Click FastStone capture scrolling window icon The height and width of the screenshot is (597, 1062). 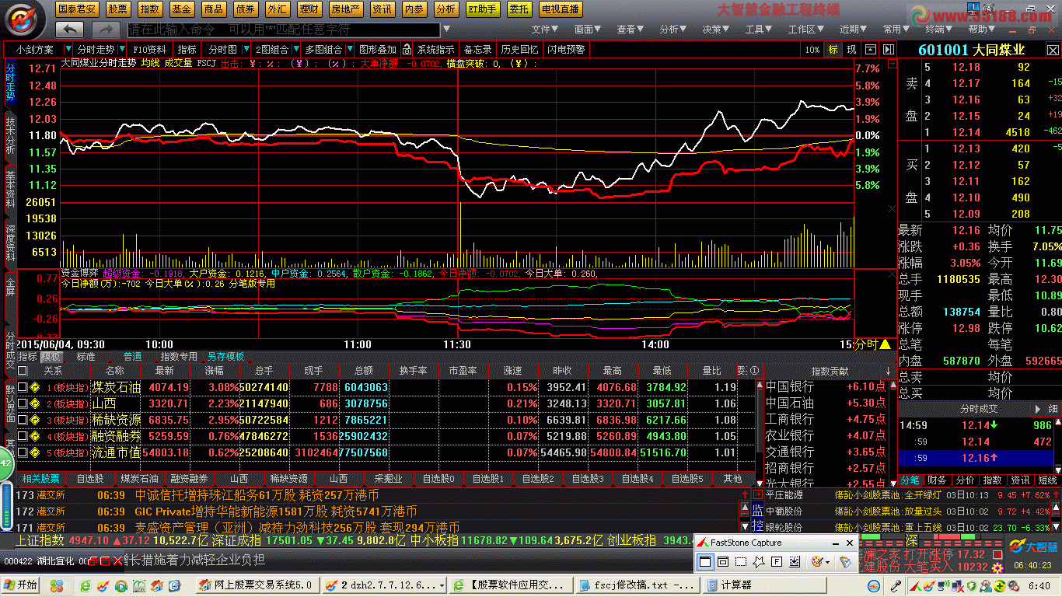pyautogui.click(x=795, y=561)
